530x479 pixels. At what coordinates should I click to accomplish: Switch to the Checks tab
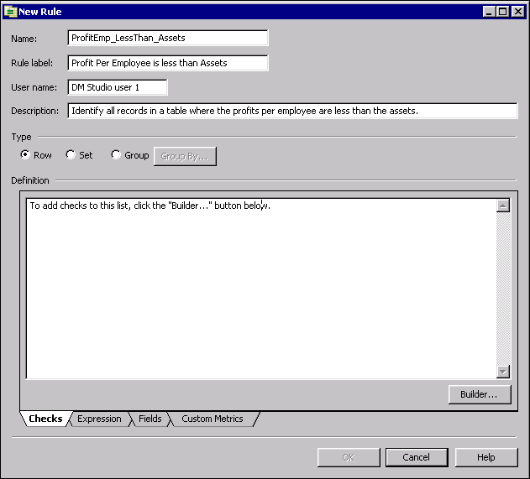coord(45,419)
